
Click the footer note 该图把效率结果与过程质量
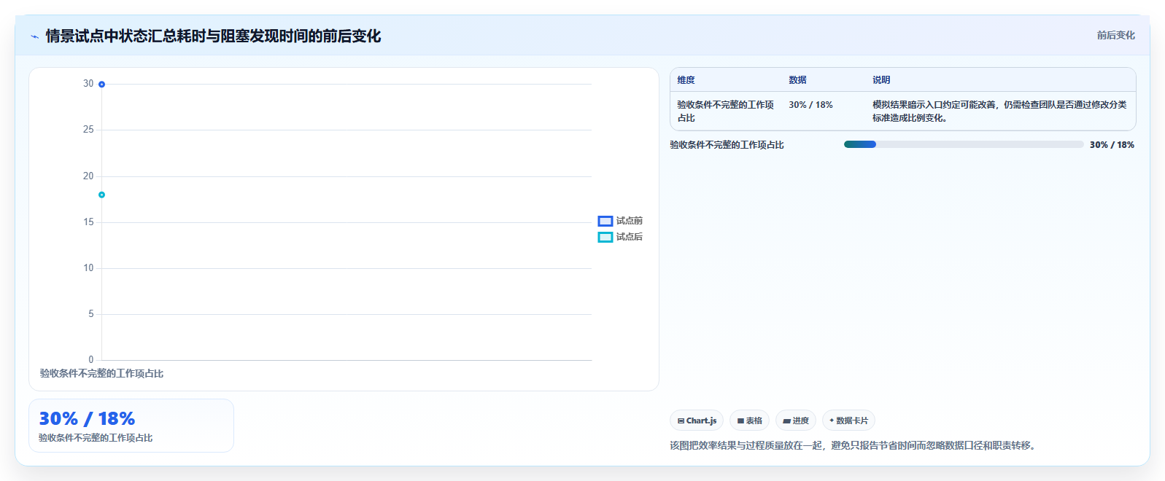pos(854,445)
